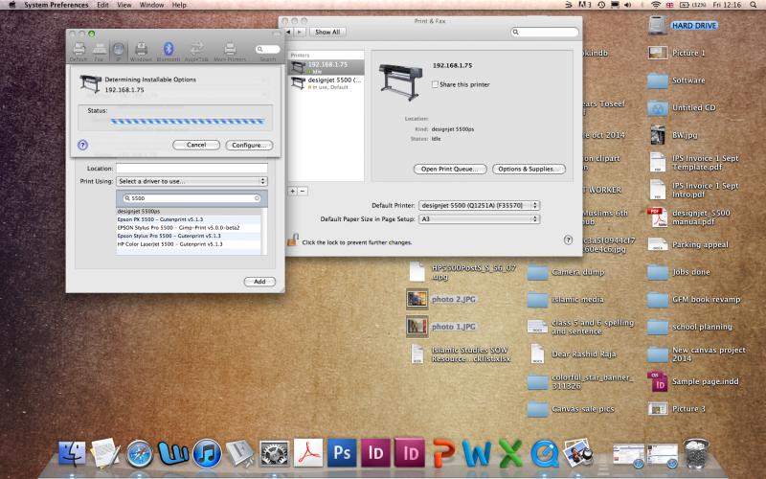Launch PowerPoint from the Dock

pos(443,453)
